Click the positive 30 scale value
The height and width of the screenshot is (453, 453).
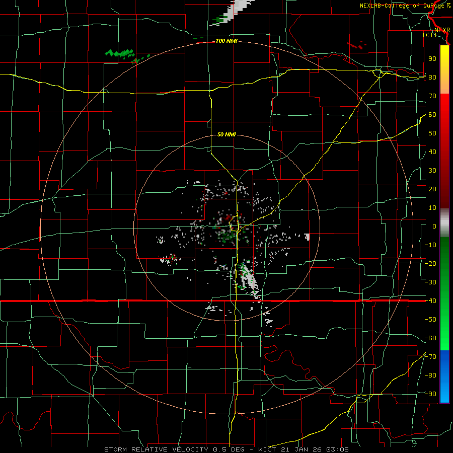pos(432,171)
